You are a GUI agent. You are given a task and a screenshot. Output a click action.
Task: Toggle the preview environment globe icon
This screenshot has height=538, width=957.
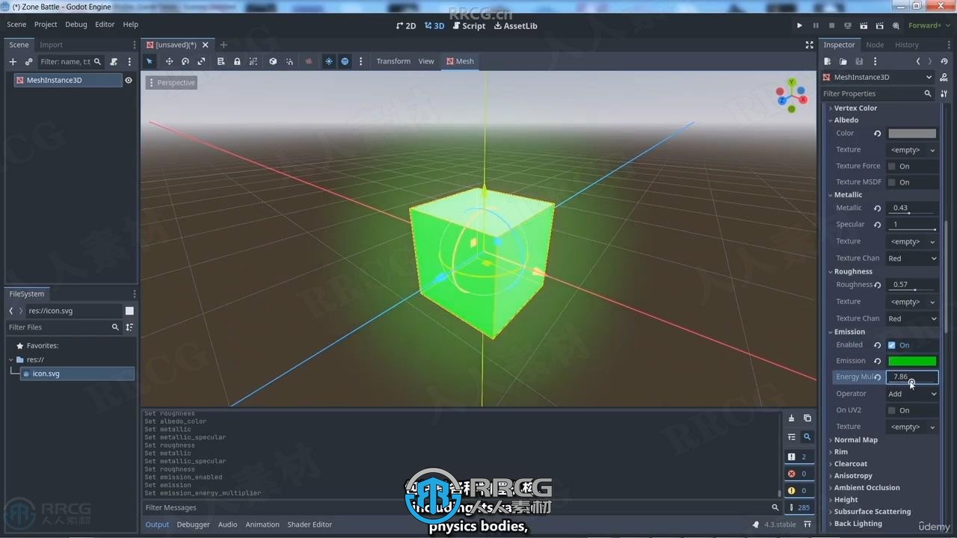(x=345, y=61)
